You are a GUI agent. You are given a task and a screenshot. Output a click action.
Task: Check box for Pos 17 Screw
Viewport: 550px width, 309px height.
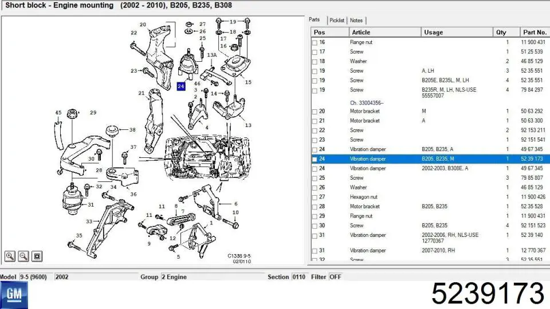pyautogui.click(x=315, y=52)
